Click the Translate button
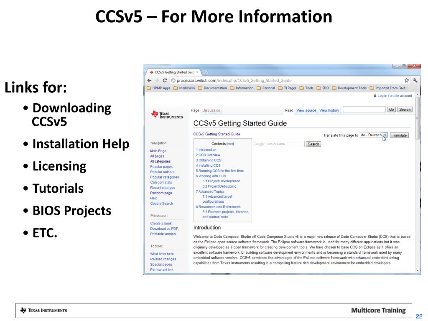Image resolution: width=428 pixels, height=321 pixels. pos(399,135)
